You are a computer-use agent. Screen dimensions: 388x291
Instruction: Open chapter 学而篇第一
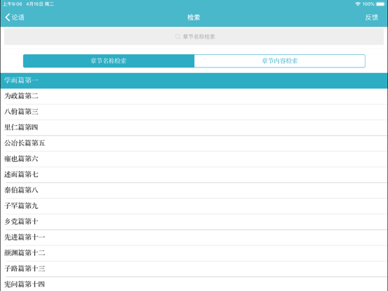click(194, 81)
